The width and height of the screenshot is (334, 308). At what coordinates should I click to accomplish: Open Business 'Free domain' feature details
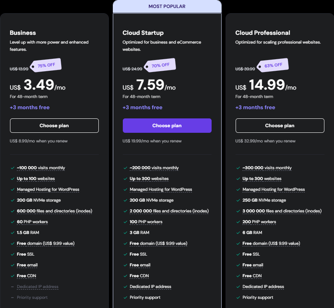click(46, 244)
